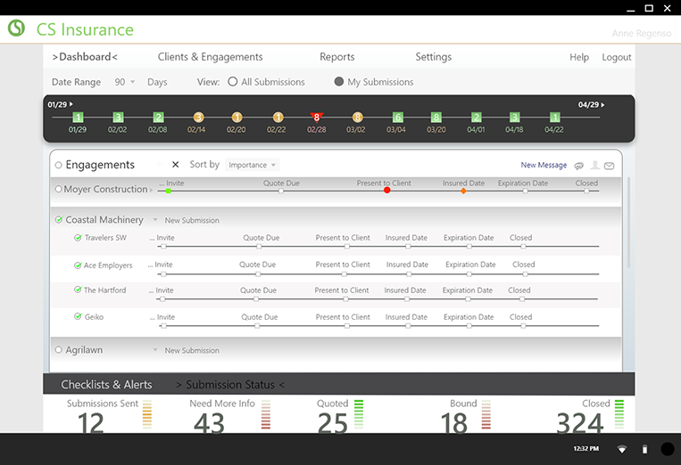Viewport: 681px width, 465px height.
Task: Click the Logout link
Action: [x=616, y=57]
